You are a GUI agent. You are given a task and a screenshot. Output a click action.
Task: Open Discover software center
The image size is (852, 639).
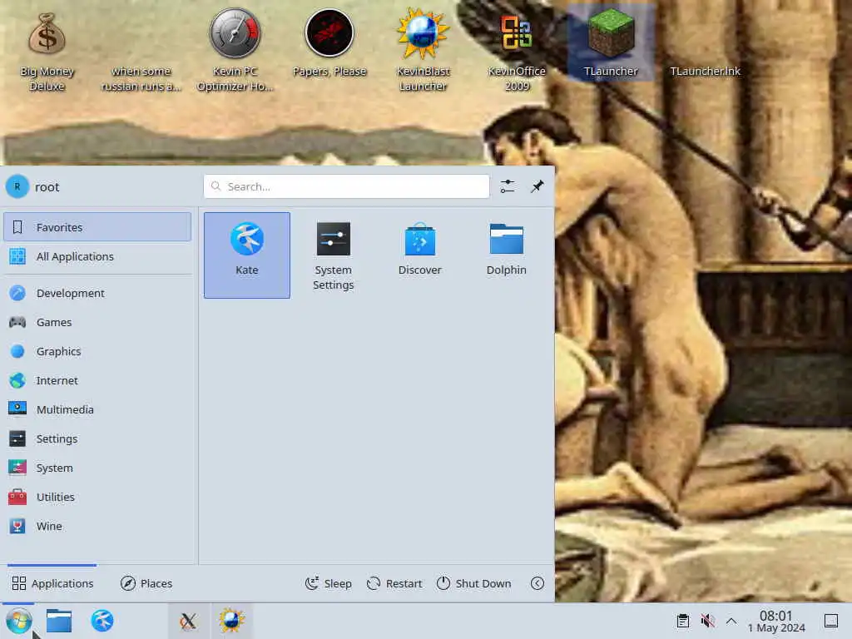tap(419, 255)
